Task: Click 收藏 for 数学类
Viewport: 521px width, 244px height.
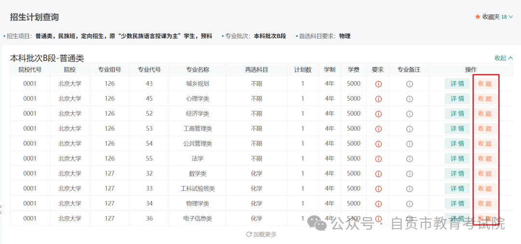Action: coord(485,173)
